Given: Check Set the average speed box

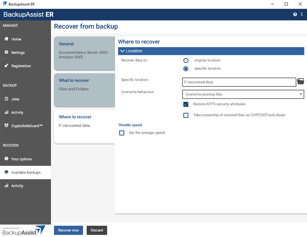Looking at the screenshot, I should tap(122, 133).
